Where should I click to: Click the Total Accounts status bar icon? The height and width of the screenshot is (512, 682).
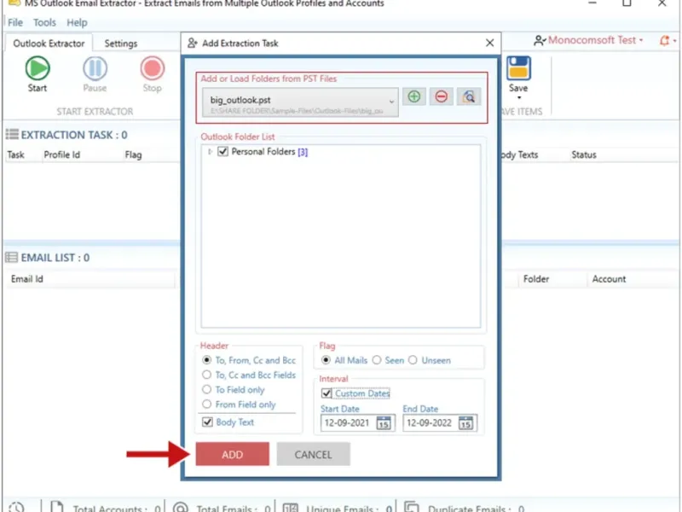point(56,507)
